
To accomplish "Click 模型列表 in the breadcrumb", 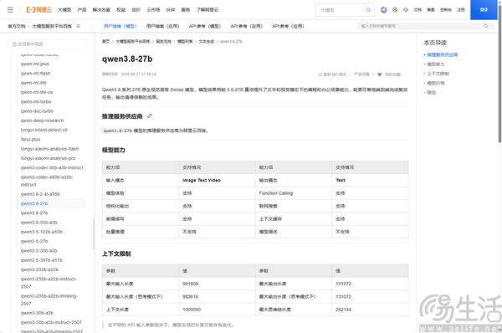I will click(185, 41).
